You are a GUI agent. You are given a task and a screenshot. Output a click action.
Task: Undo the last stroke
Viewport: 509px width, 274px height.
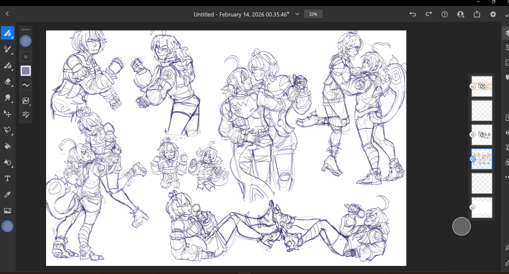tap(413, 14)
